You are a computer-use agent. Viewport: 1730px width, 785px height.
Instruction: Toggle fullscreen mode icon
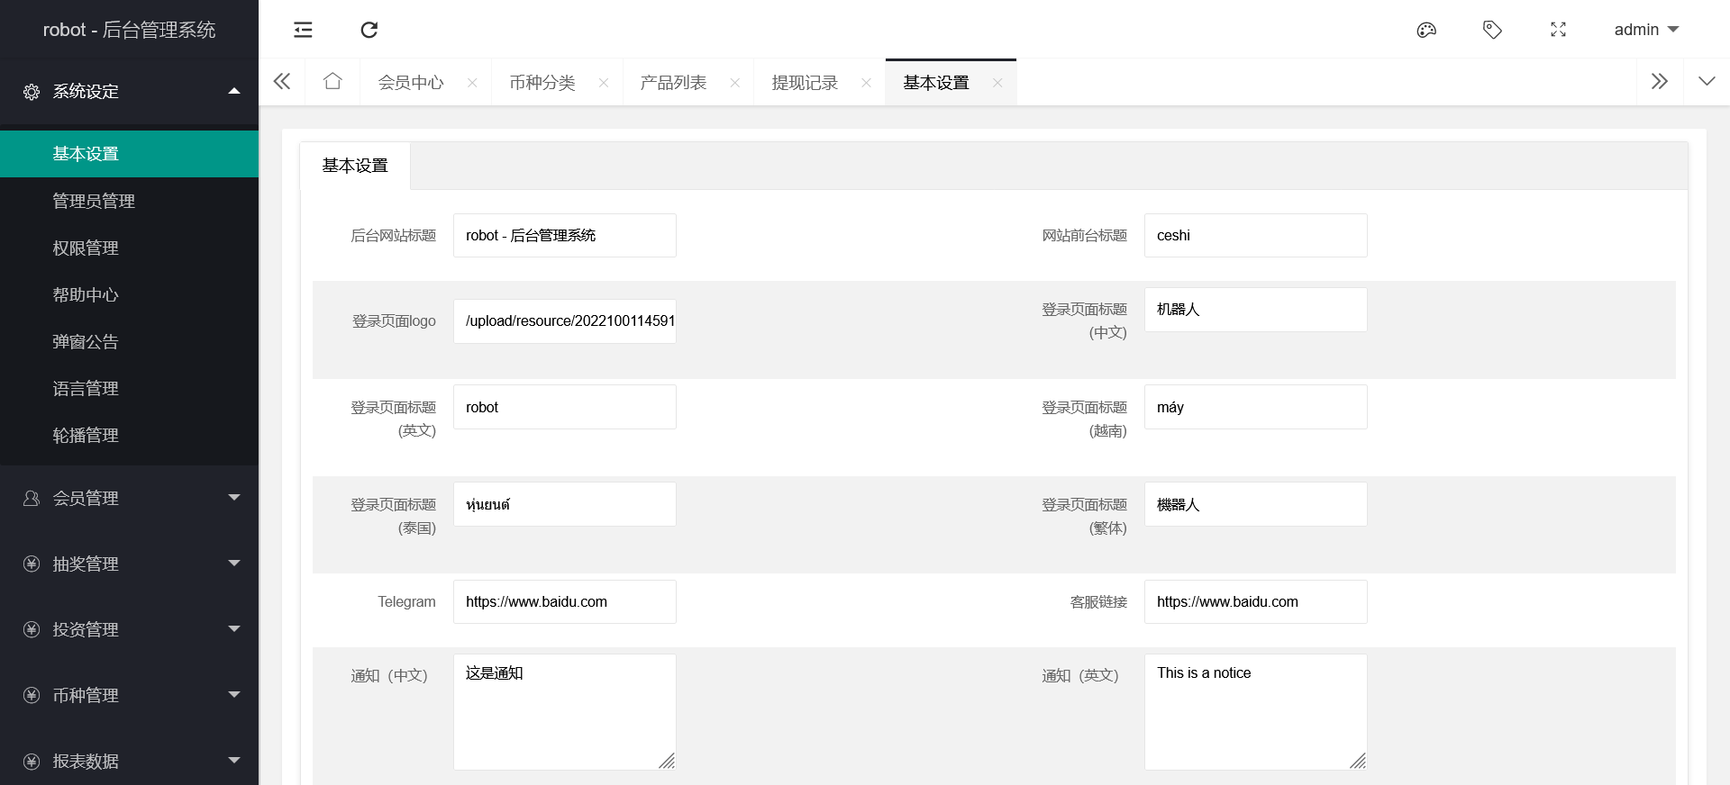point(1558,30)
